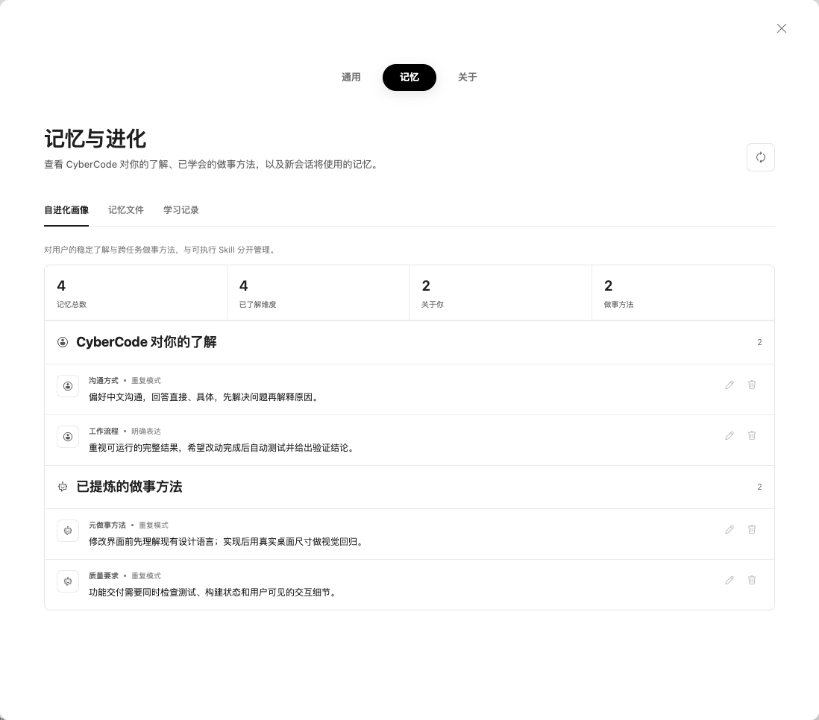Open the 关于 tab
819x720 pixels.
click(x=468, y=78)
